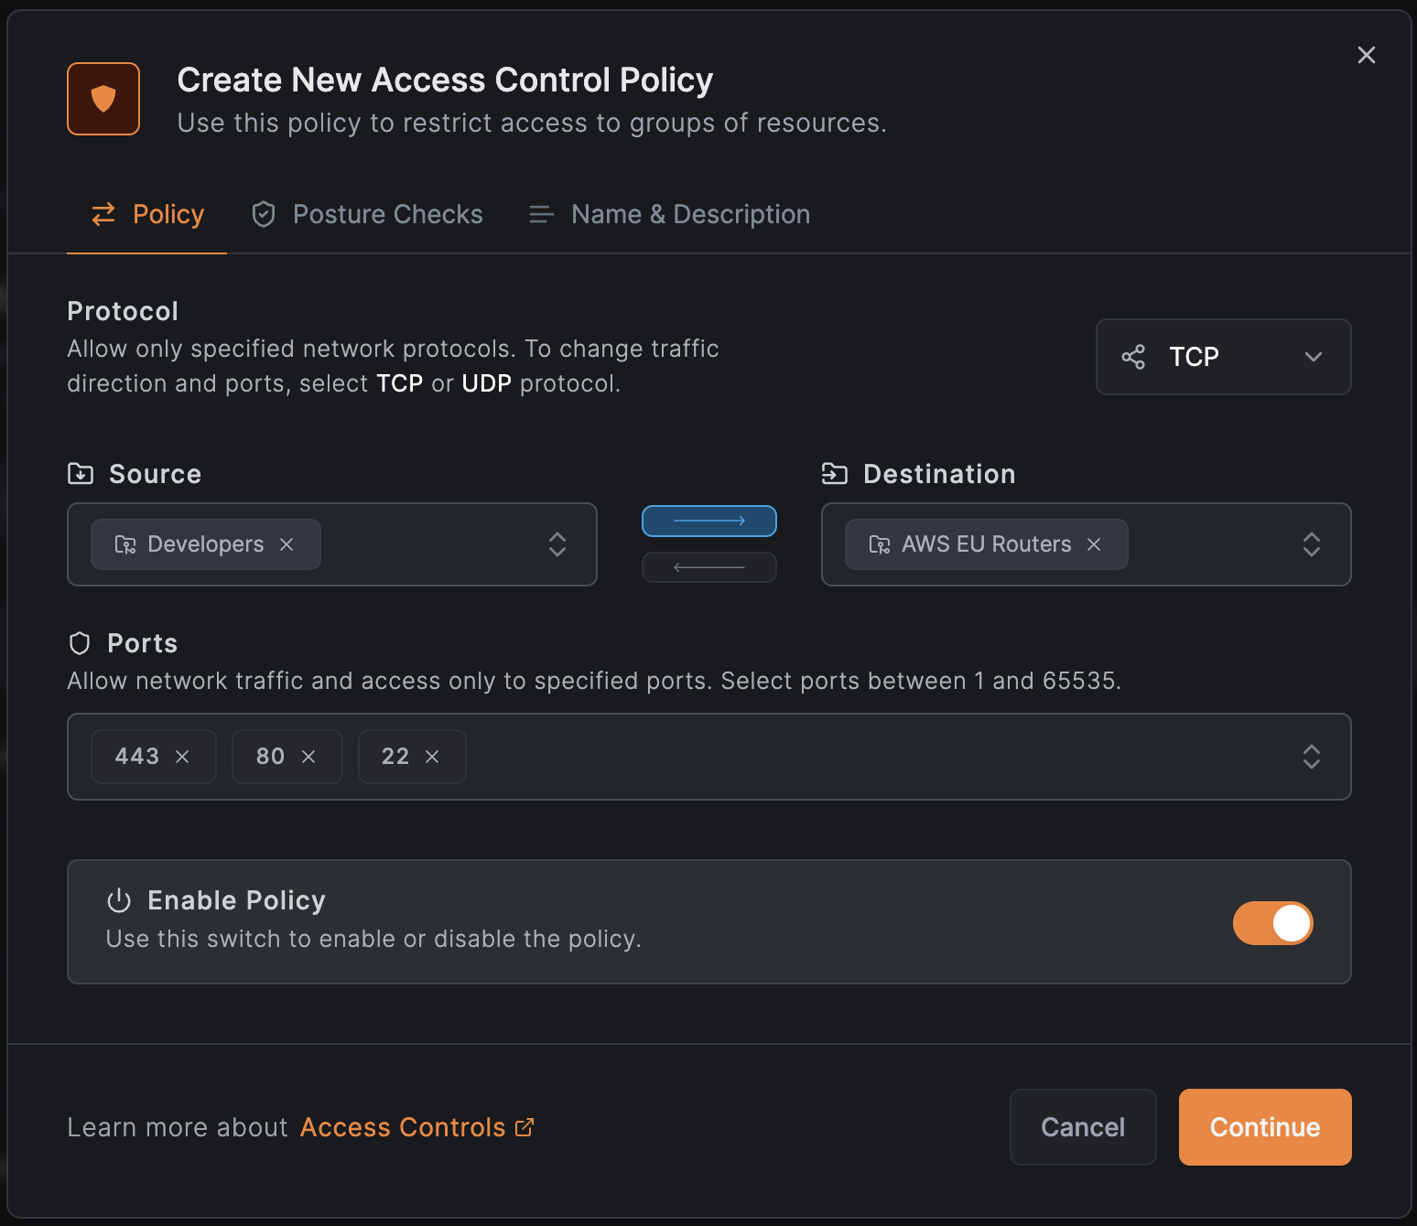Click the shield icon next to Ports heading

[x=80, y=643]
